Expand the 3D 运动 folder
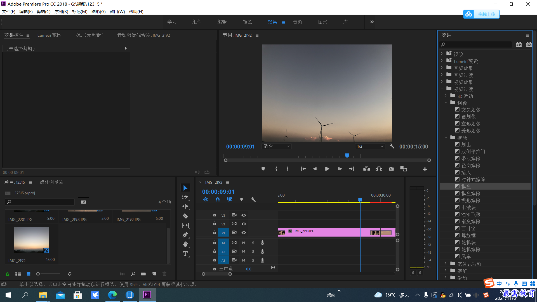The image size is (537, 302). coord(446,96)
